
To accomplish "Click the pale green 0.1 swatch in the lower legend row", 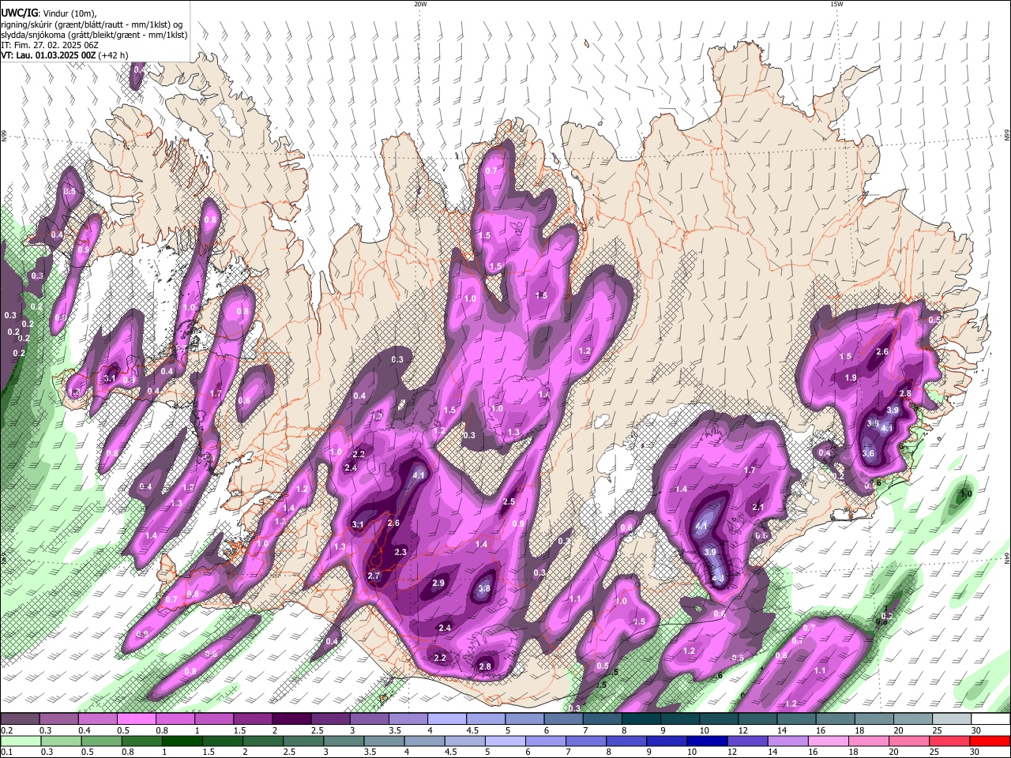I will click(x=20, y=741).
